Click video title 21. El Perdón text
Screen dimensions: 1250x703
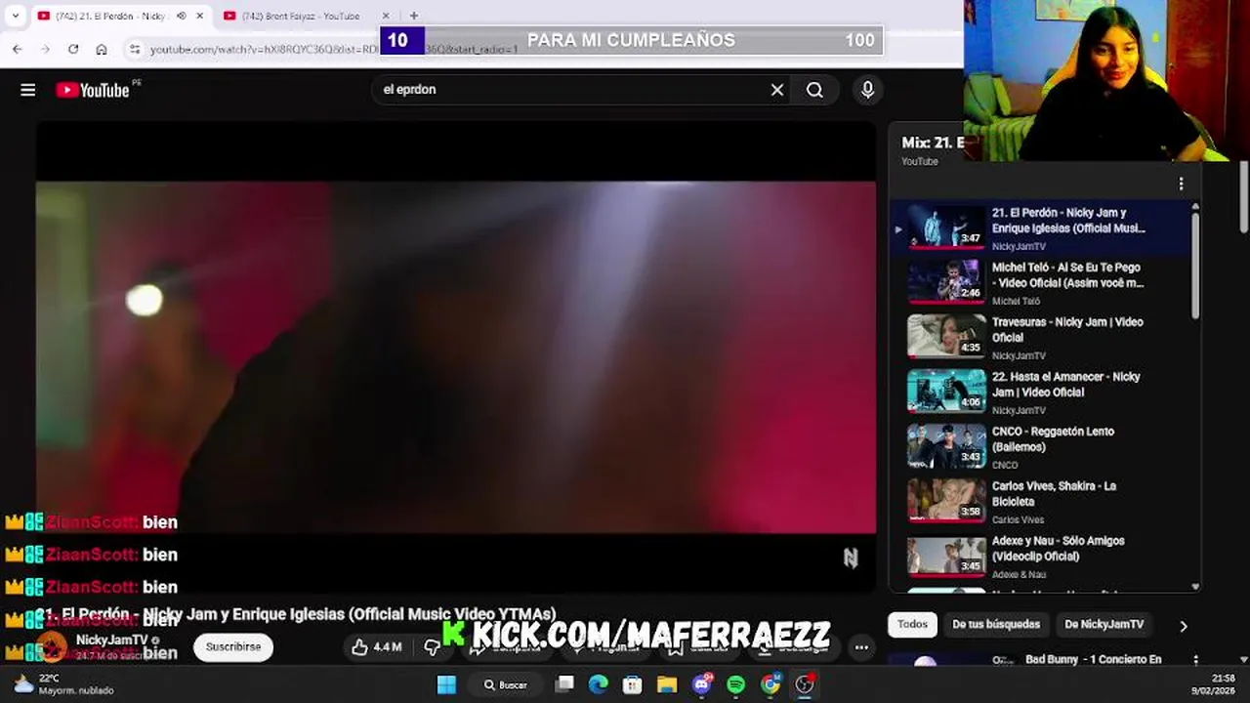click(296, 614)
